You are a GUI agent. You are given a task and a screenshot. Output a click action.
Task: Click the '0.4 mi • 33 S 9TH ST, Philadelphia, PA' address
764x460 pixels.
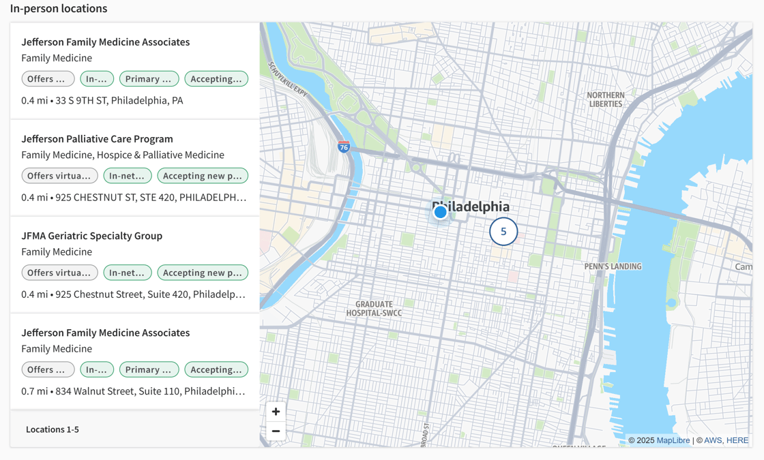tap(102, 100)
